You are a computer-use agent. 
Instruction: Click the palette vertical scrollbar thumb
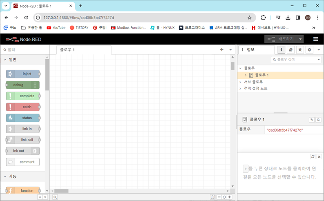pyautogui.click(x=47, y=75)
